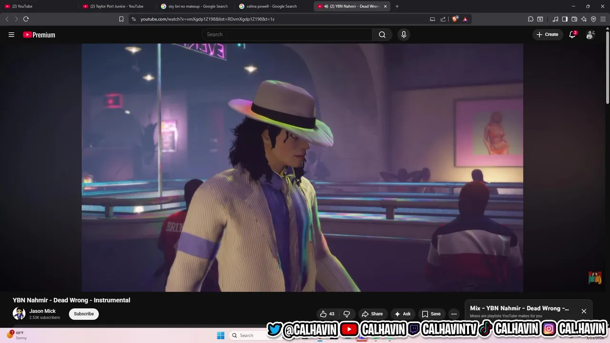This screenshot has height=343, width=610.
Task: Like the video with thumbs up
Action: pyautogui.click(x=327, y=314)
